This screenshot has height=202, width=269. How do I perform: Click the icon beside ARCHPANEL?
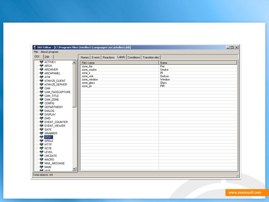point(41,73)
